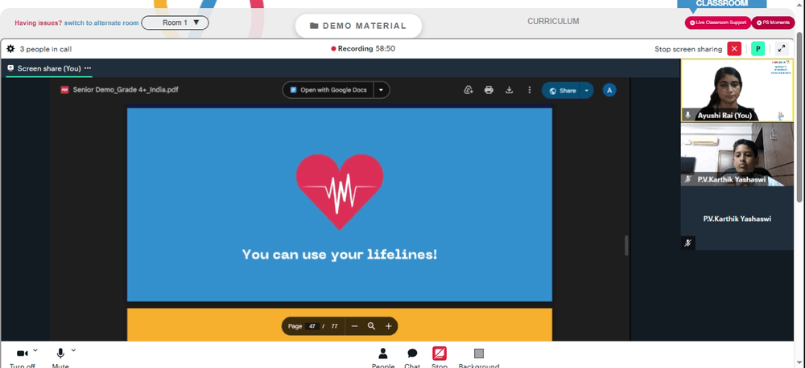Open the Chat panel

click(412, 358)
